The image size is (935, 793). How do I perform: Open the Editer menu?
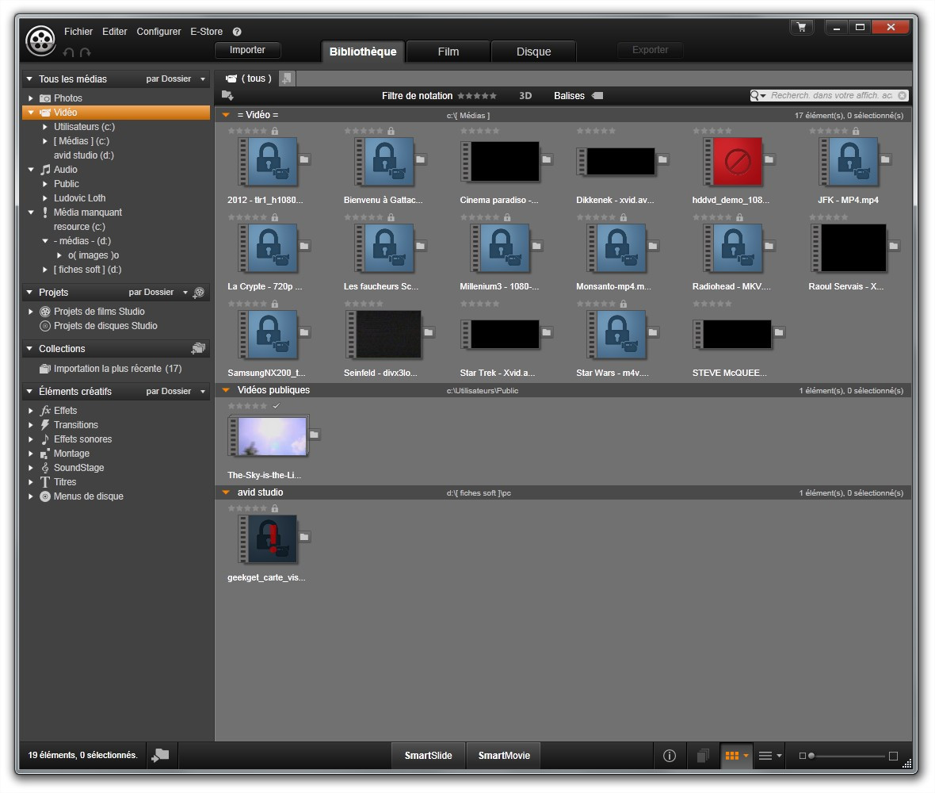coord(114,32)
